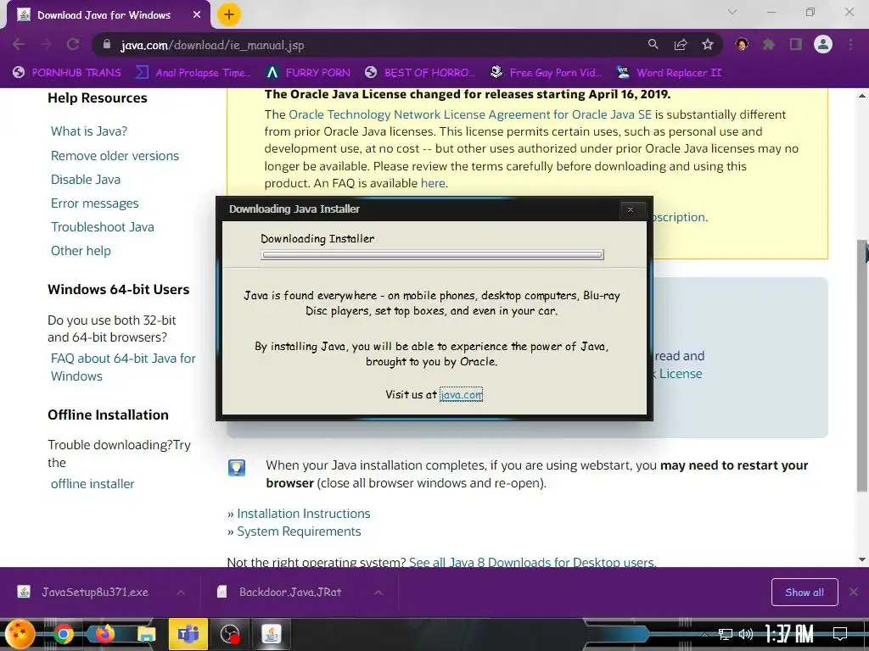Open Chrome three-dot menu
This screenshot has height=651, width=869.
coord(850,45)
